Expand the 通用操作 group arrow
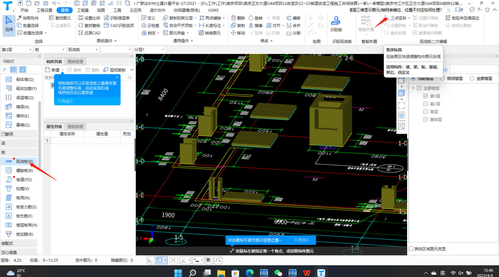The width and height of the screenshot is (499, 277). pyautogui.click(x=192, y=41)
